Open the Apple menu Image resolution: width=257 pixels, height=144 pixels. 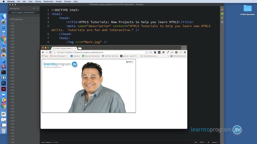coord(4,2)
